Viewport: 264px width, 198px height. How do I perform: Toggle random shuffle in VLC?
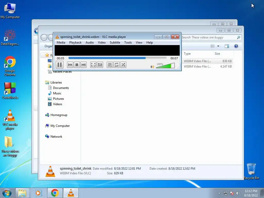(x=123, y=65)
